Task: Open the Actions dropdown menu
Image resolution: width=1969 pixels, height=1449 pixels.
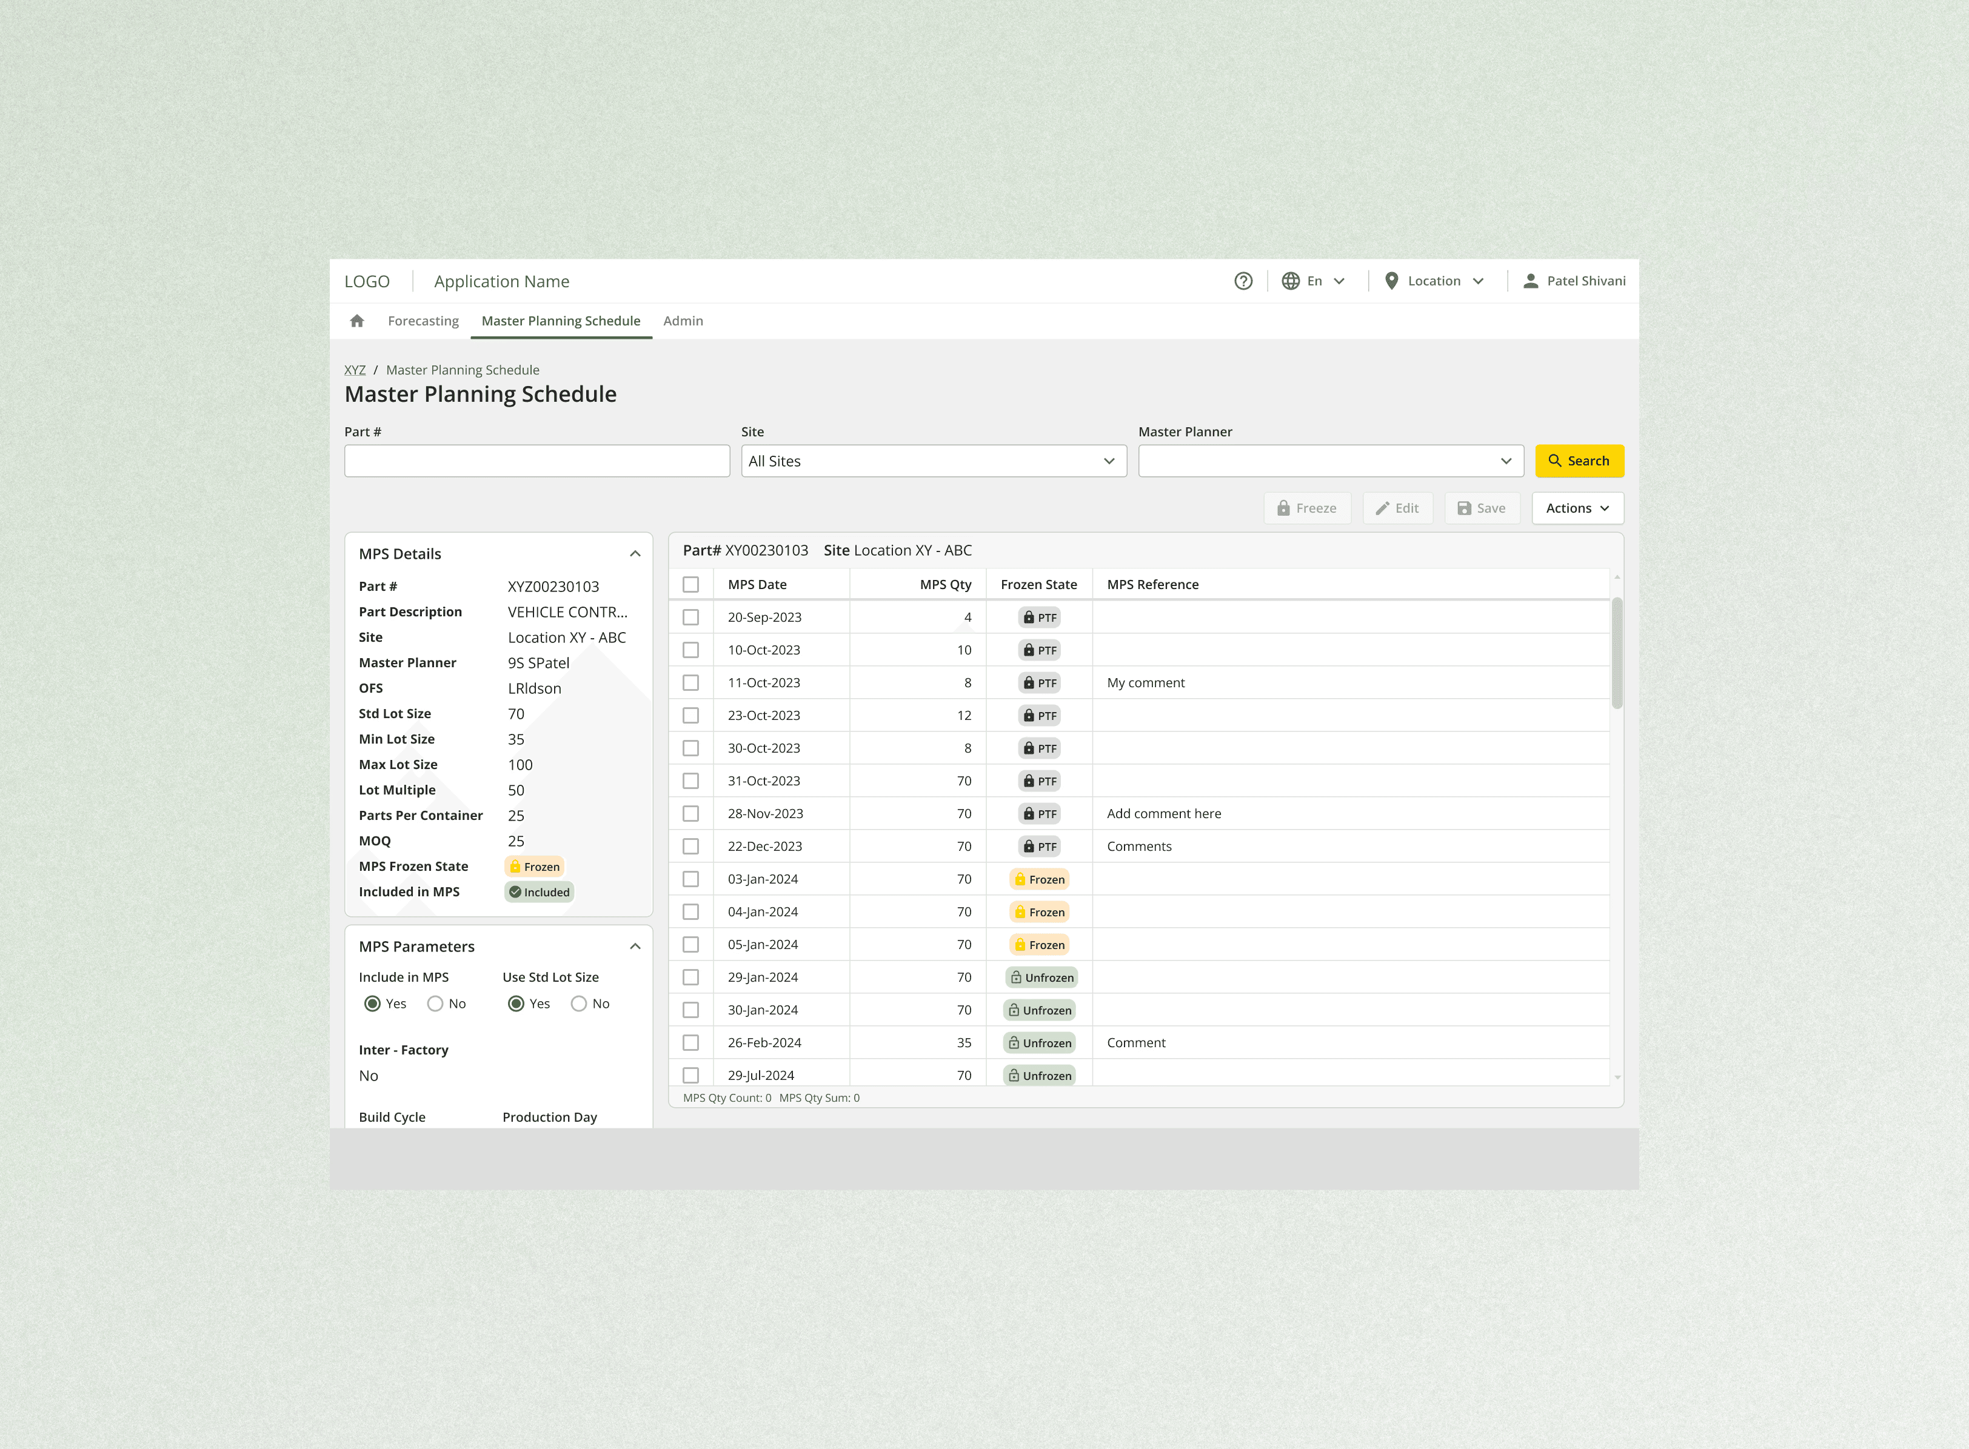Action: (1577, 508)
